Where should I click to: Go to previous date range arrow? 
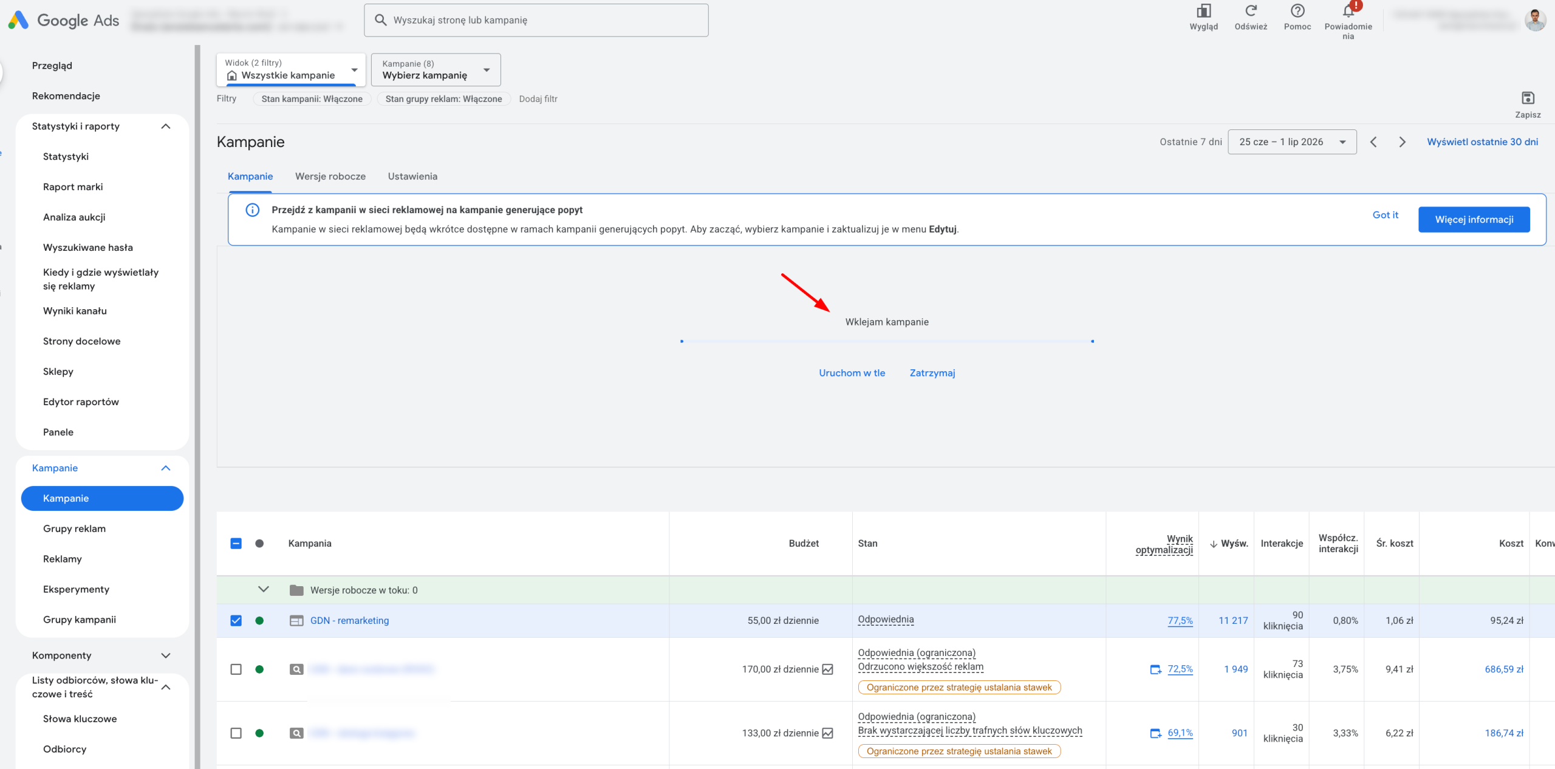point(1373,142)
